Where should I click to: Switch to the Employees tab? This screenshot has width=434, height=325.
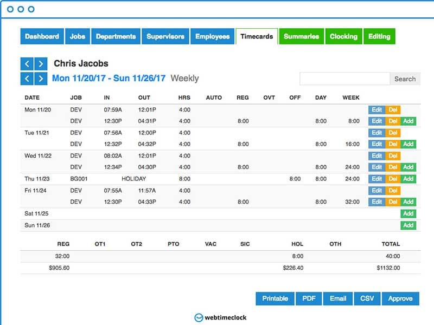pyautogui.click(x=212, y=36)
